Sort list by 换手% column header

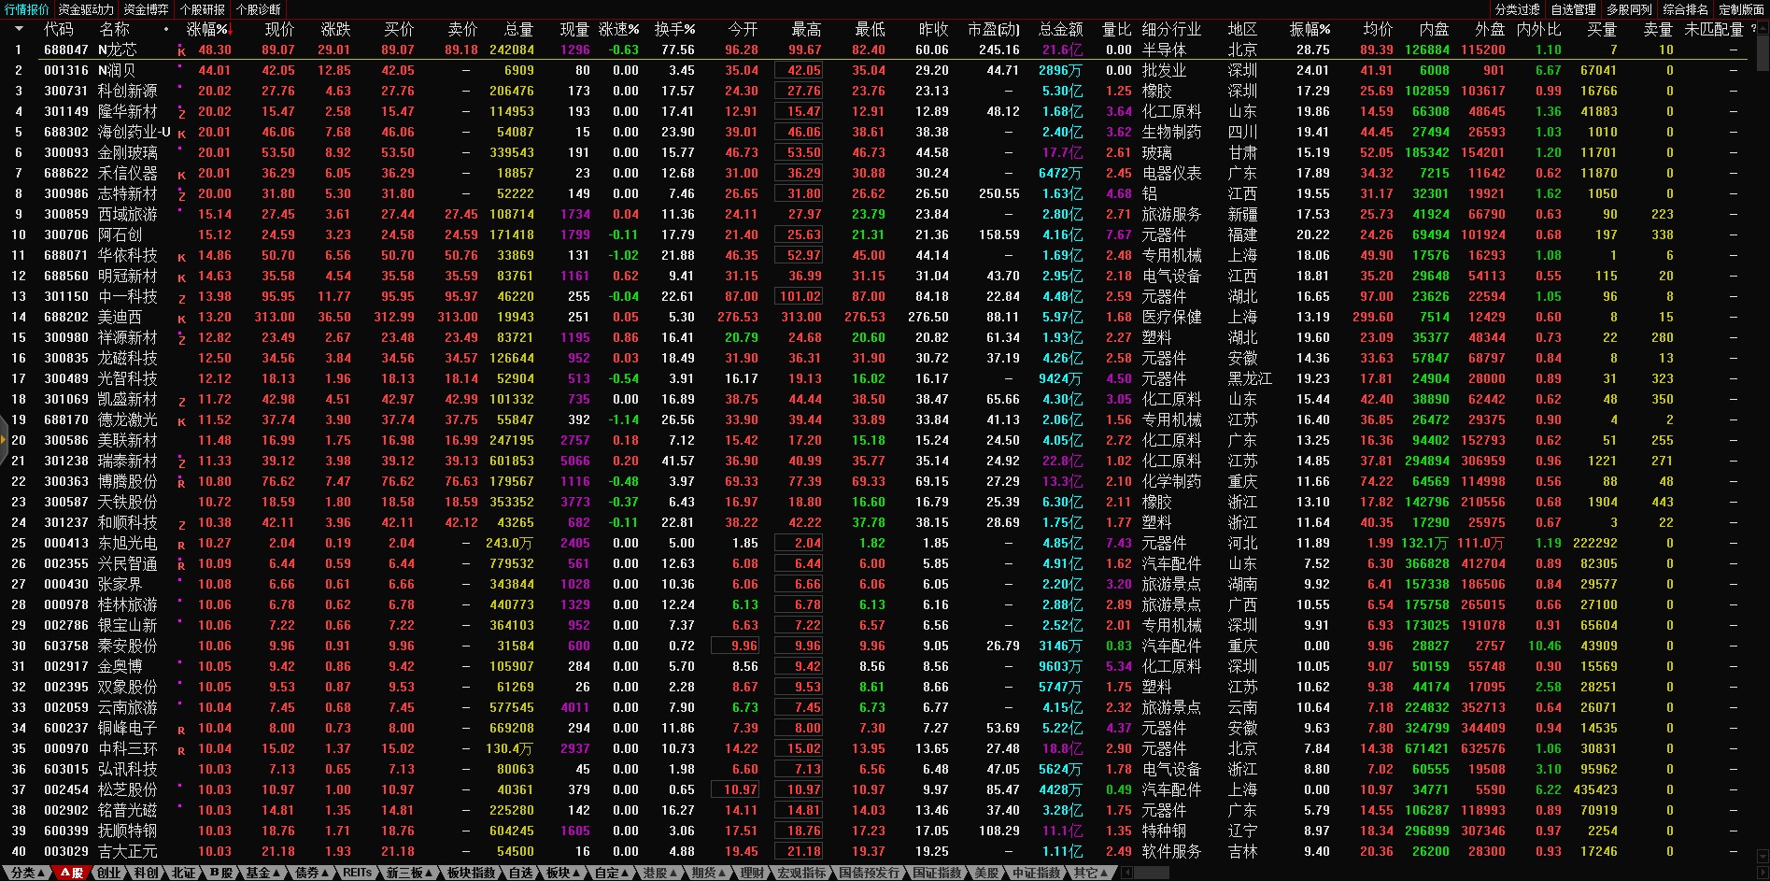click(x=674, y=29)
